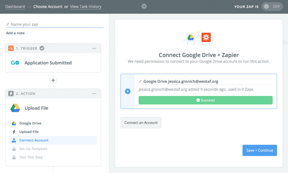Click the checkmark icon beside Trigger label
The height and width of the screenshot is (173, 288).
(42, 48)
